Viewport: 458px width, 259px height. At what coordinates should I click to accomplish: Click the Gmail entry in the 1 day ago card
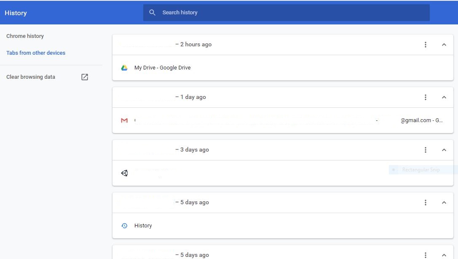pos(253,120)
